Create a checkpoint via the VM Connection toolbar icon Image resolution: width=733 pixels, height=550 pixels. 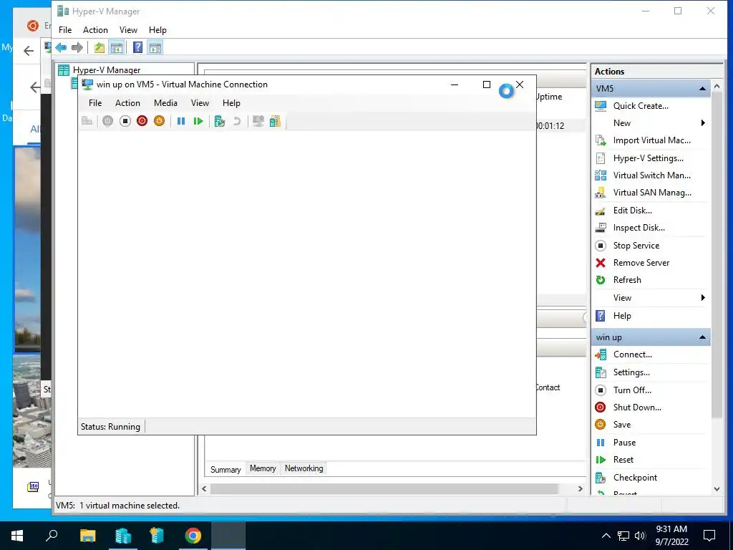tap(220, 122)
